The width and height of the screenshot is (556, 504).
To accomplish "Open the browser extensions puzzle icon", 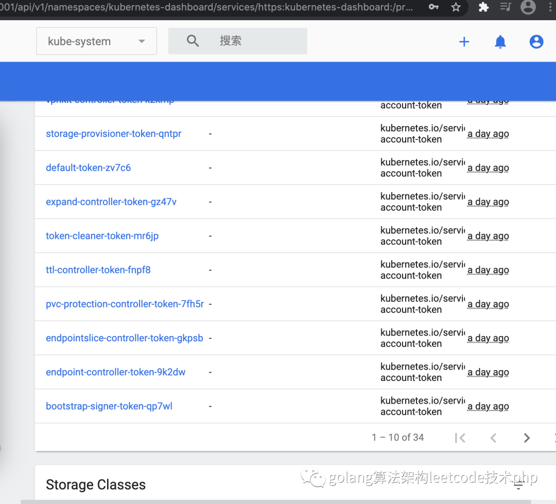I will pos(483,7).
